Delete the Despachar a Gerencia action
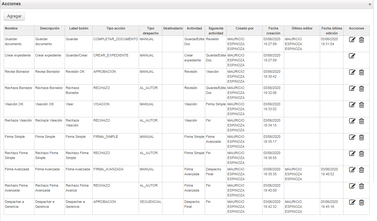Screen dimensions: 377x221 362,202
